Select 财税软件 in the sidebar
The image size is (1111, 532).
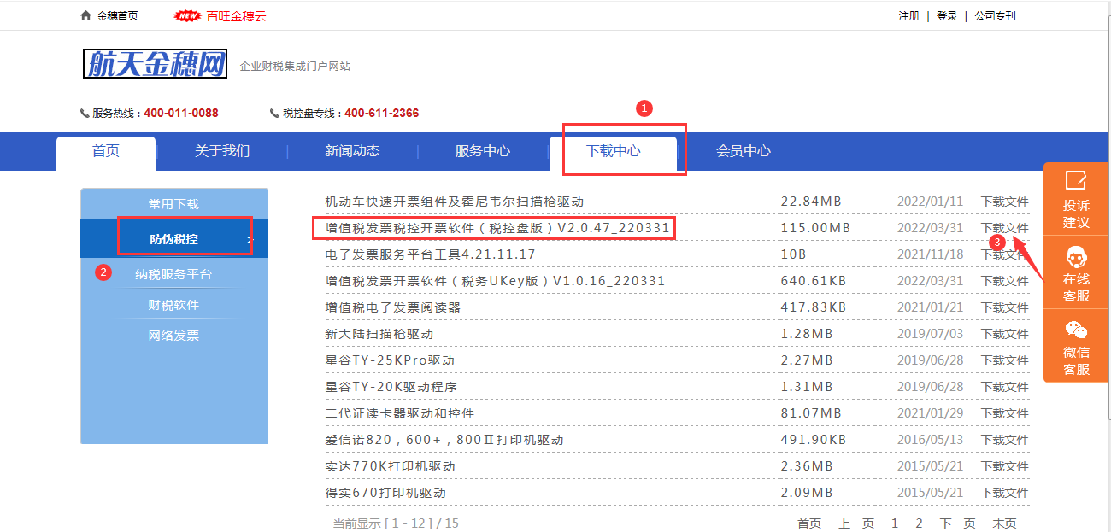point(173,305)
